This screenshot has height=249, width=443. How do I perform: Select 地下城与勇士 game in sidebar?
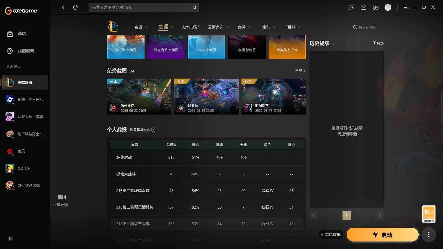(x=25, y=134)
